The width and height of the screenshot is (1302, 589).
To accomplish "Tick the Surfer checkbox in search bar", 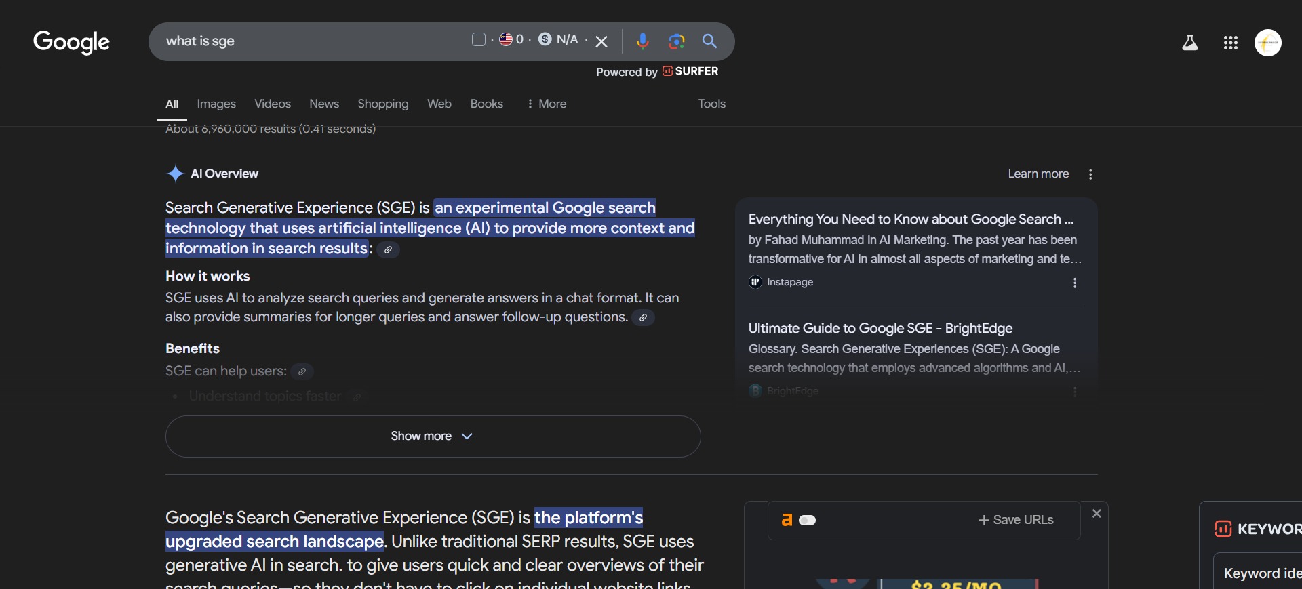I will tap(479, 39).
